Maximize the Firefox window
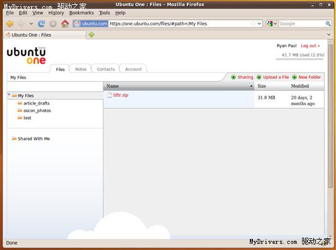This screenshot has width=336, height=250. coord(321,5)
